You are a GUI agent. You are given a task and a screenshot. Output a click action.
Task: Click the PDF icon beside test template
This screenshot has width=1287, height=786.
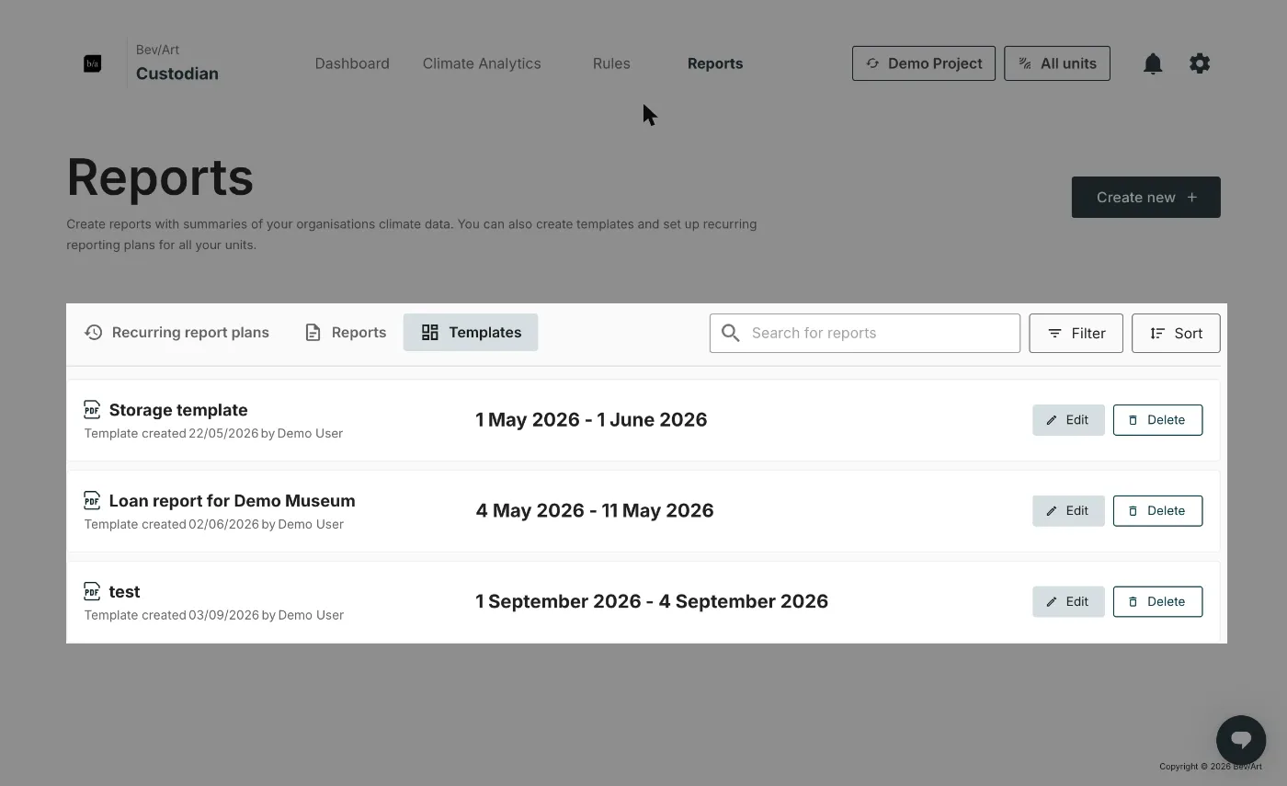coord(92,591)
